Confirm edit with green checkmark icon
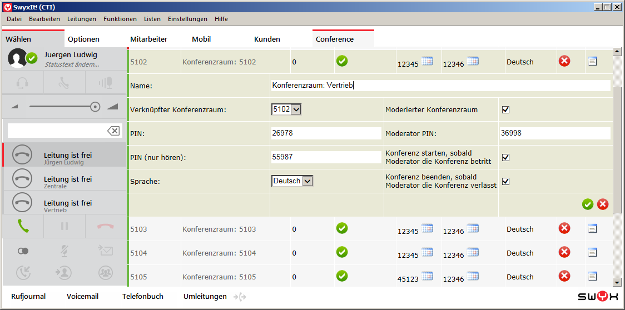Viewport: 625px width, 310px height. click(587, 204)
